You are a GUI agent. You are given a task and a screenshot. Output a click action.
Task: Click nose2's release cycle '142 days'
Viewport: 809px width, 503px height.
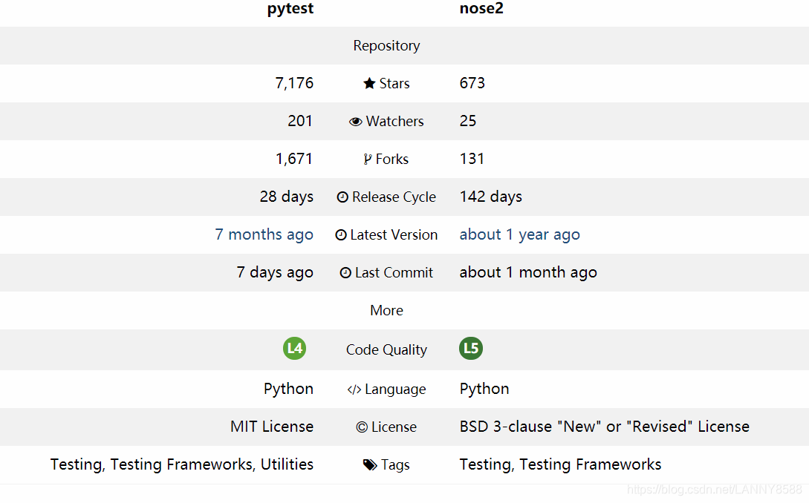click(x=490, y=197)
